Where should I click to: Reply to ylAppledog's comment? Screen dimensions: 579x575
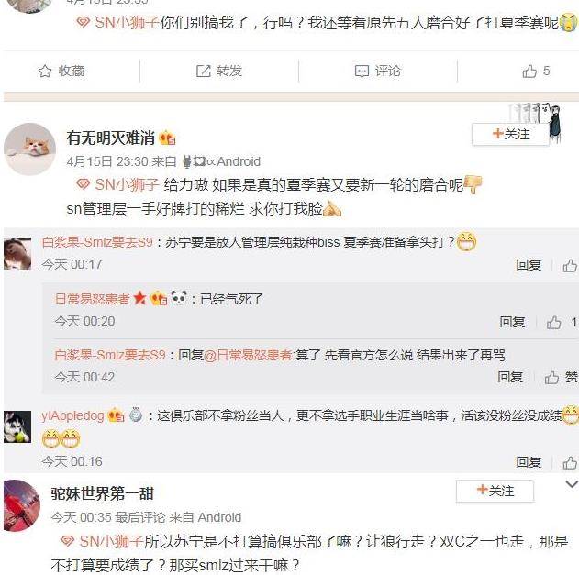pos(528,462)
